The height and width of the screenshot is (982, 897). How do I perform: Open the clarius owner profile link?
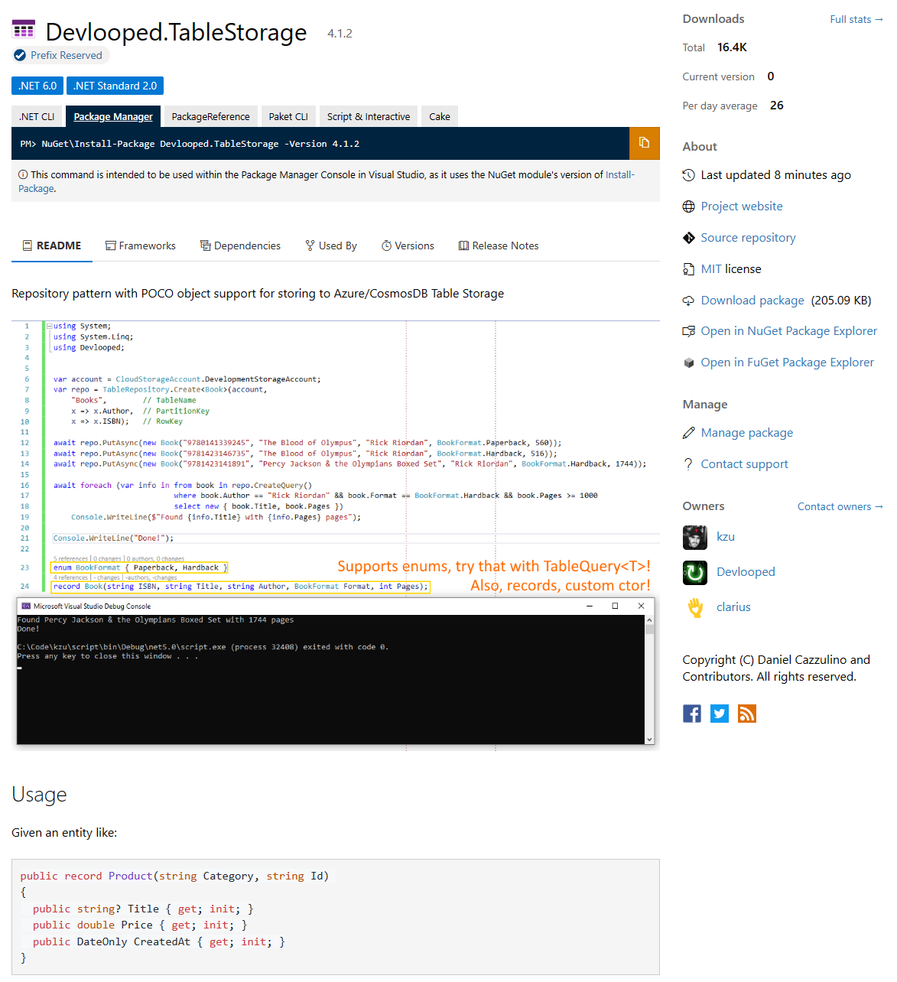click(x=733, y=607)
